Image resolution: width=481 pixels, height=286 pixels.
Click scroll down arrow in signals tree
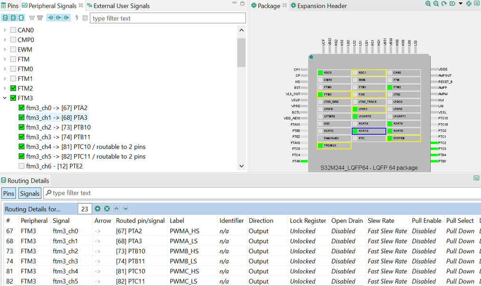point(241,166)
